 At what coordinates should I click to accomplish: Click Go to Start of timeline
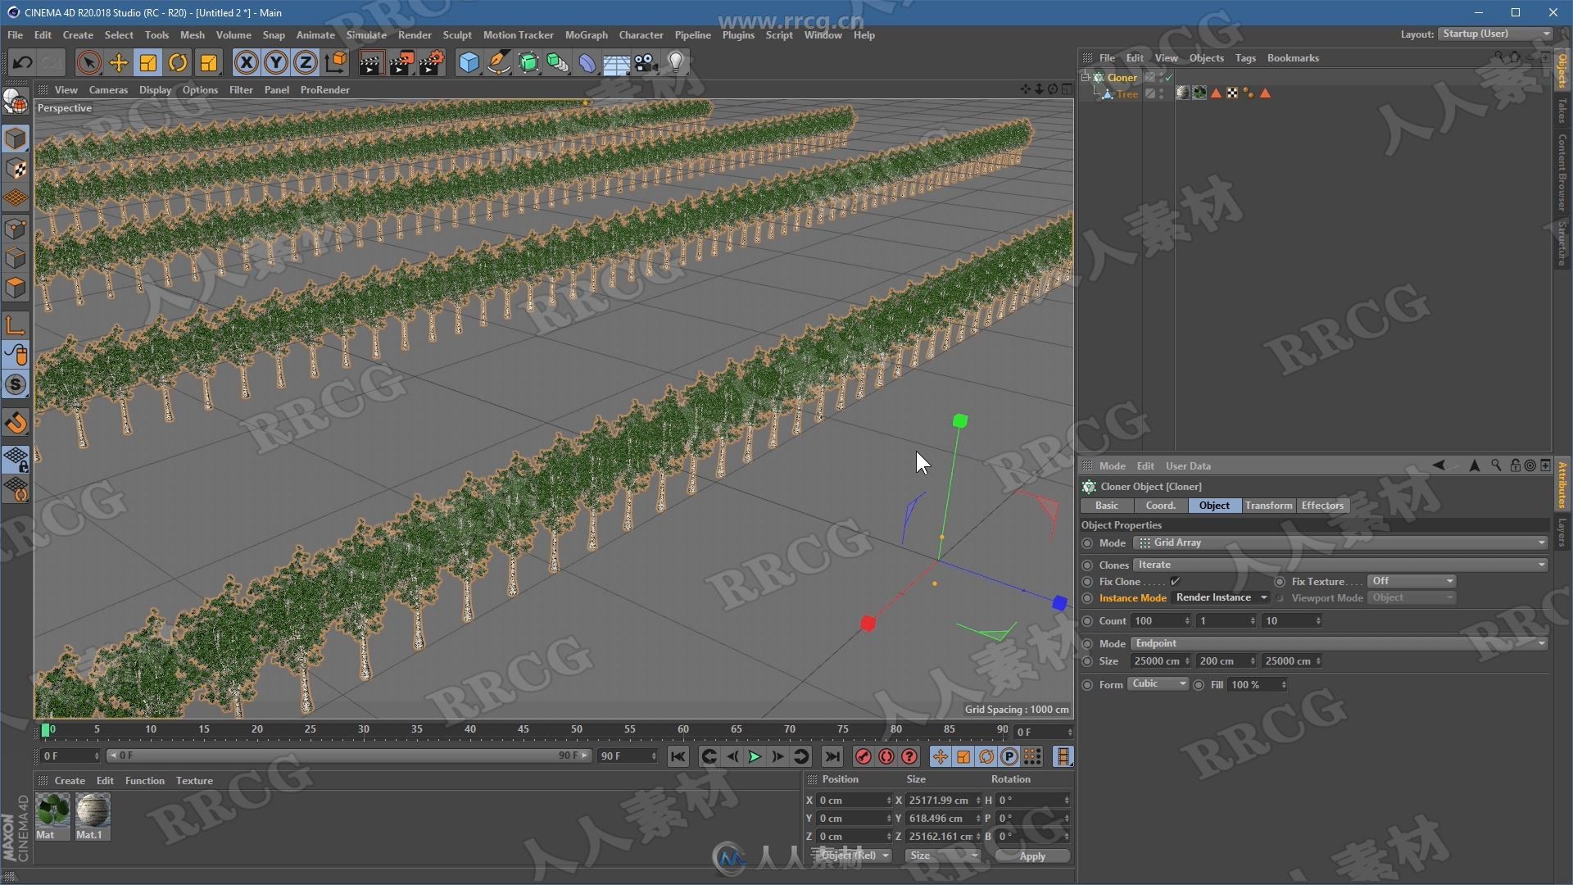678,757
